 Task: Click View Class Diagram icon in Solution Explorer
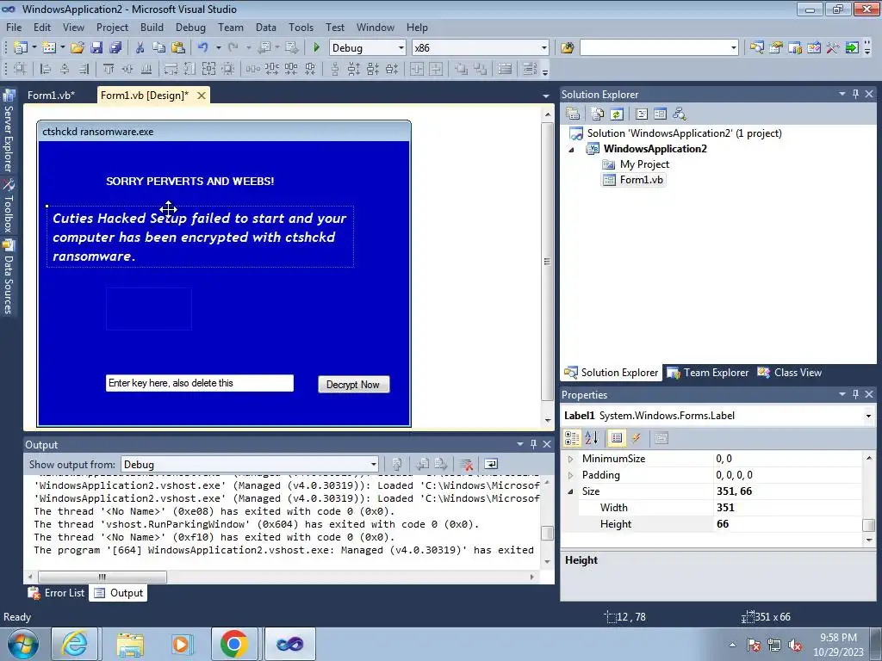point(679,114)
